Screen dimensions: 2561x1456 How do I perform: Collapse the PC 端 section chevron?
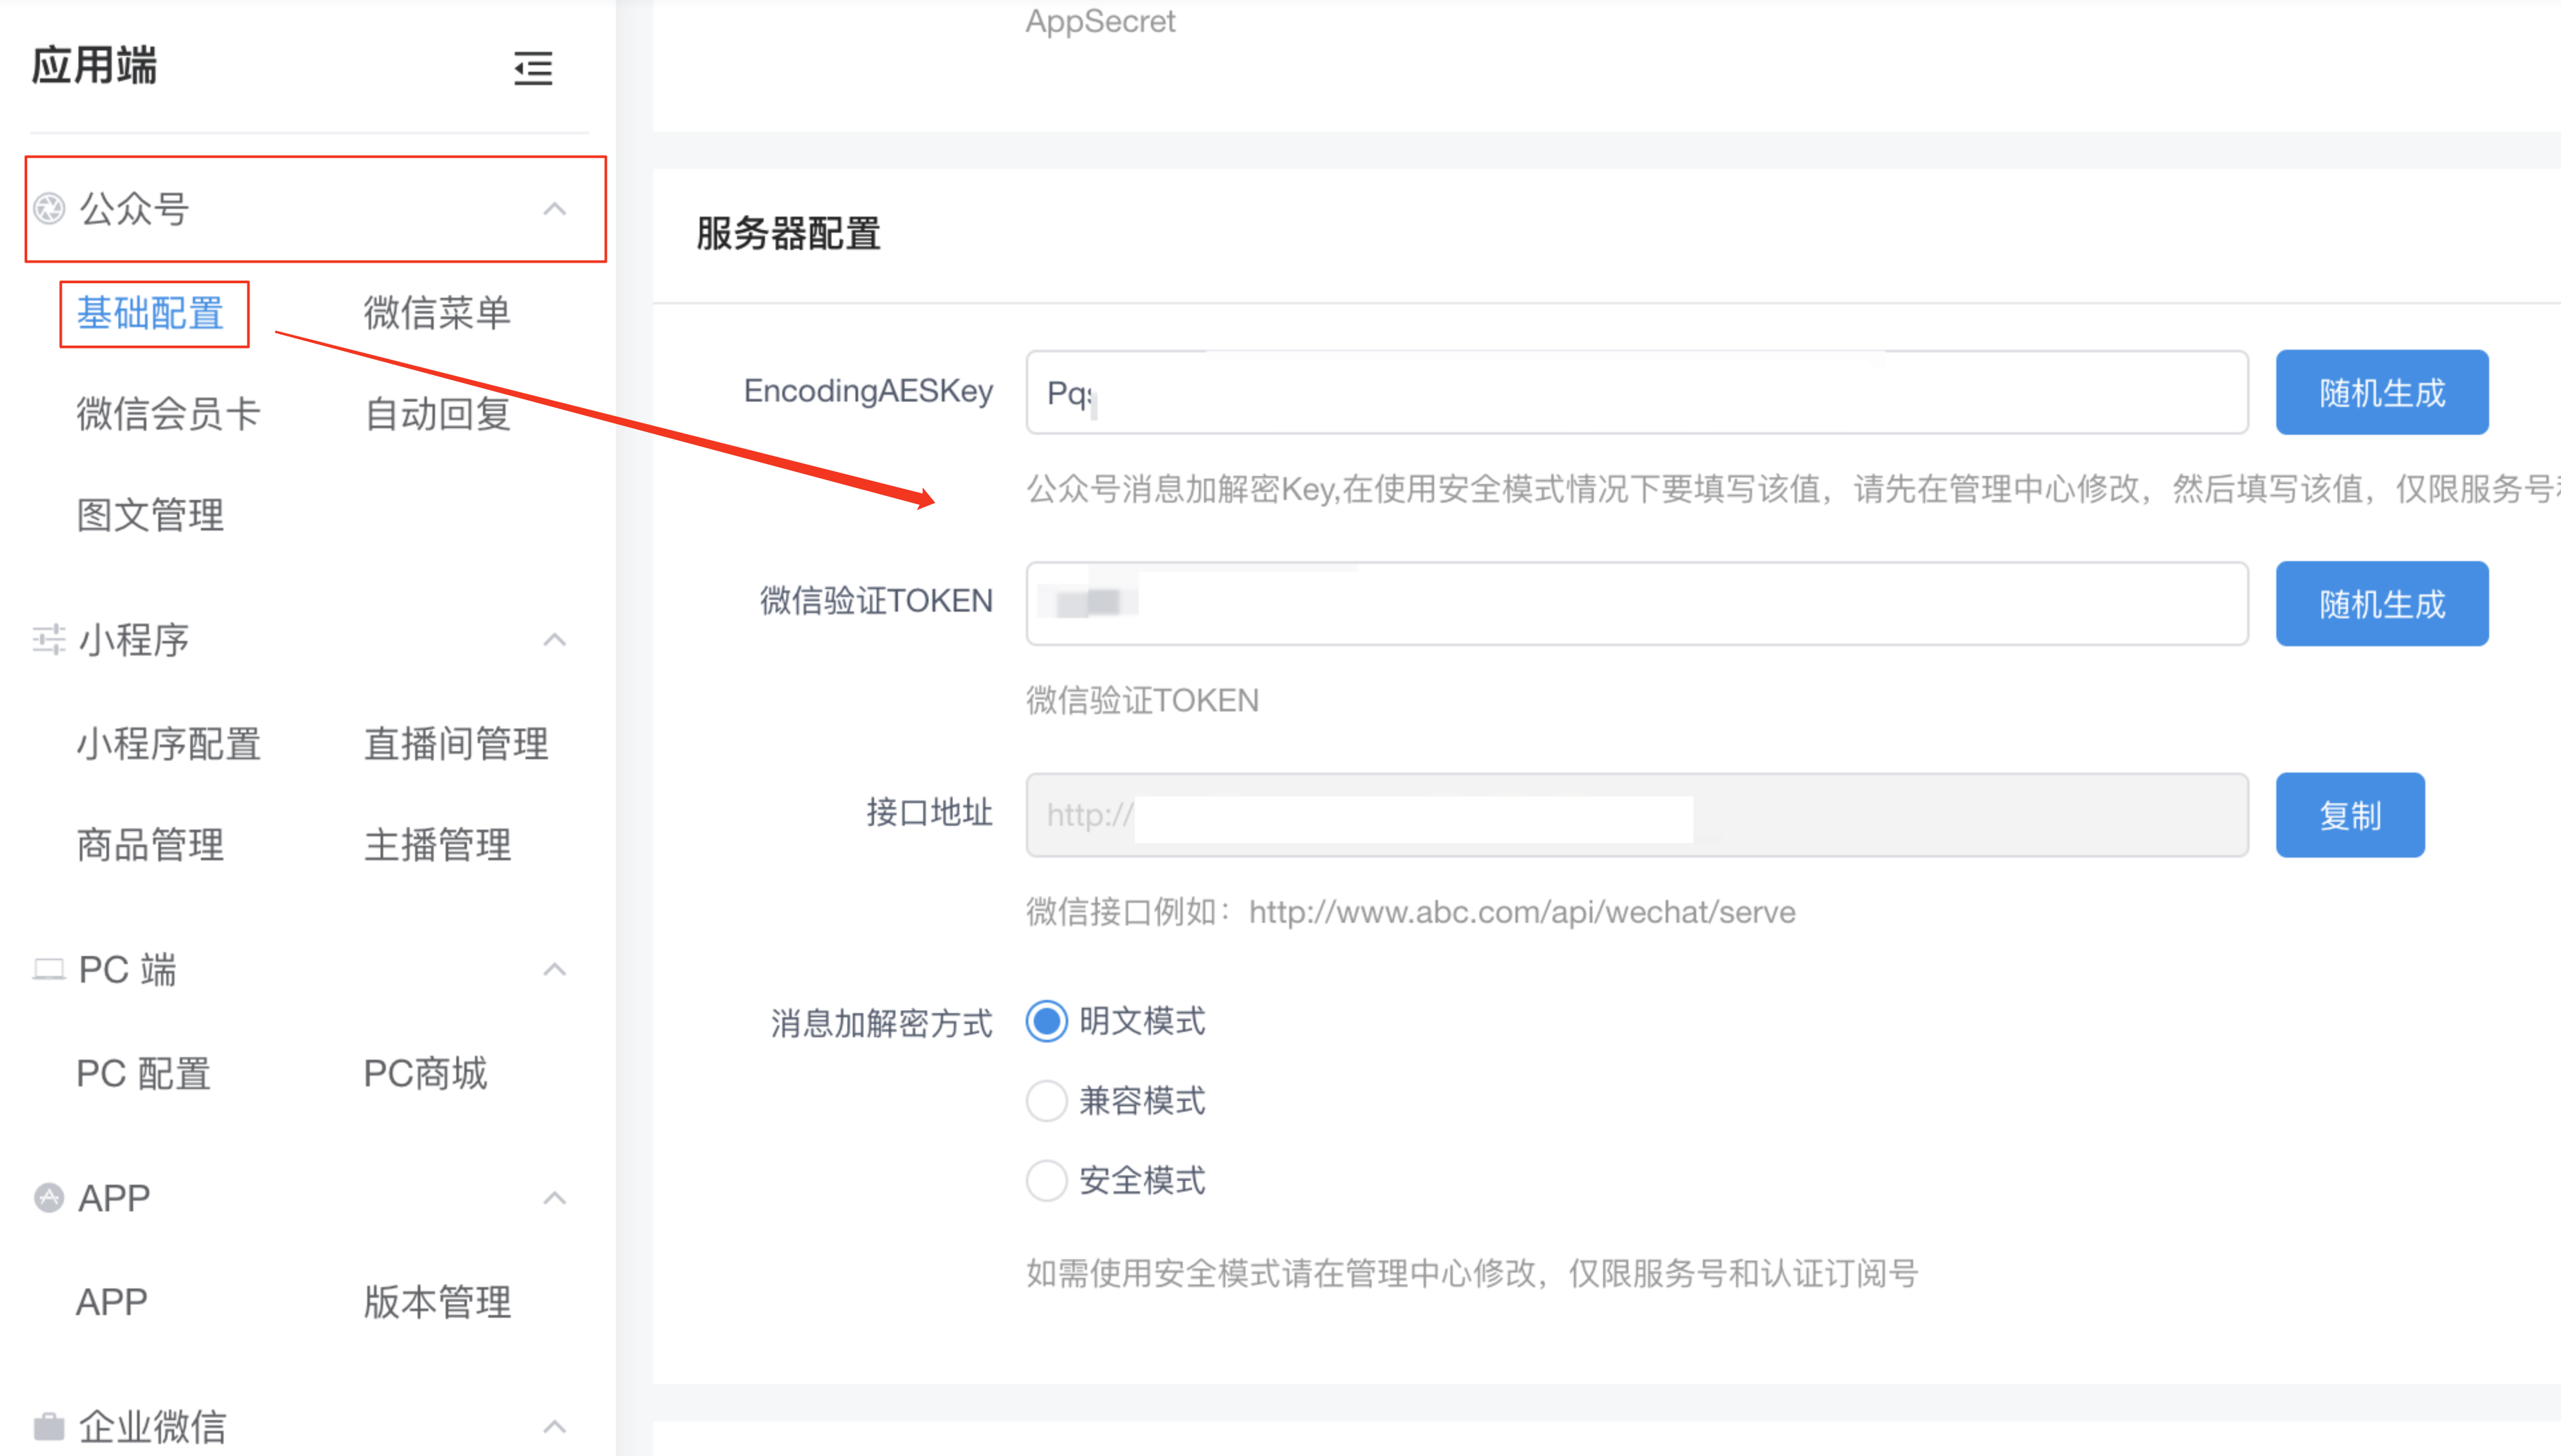click(x=554, y=969)
